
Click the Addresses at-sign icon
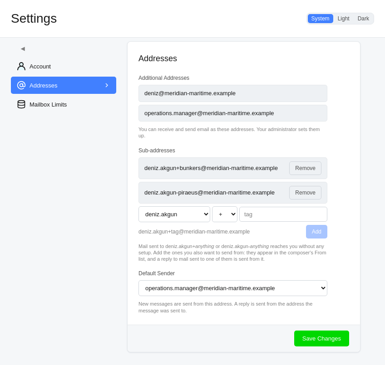(21, 85)
